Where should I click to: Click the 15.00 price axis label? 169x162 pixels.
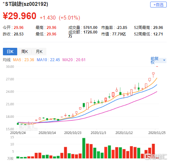click(x=10, y=129)
